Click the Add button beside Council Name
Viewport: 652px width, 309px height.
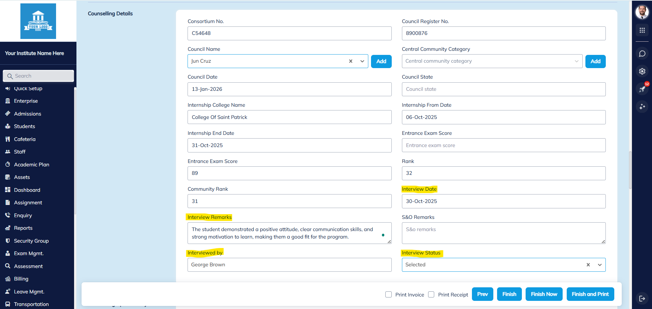tap(381, 61)
